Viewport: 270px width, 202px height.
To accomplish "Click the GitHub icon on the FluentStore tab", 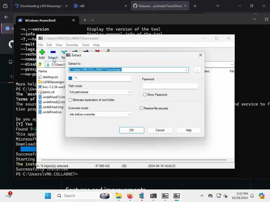I will point(135,6).
